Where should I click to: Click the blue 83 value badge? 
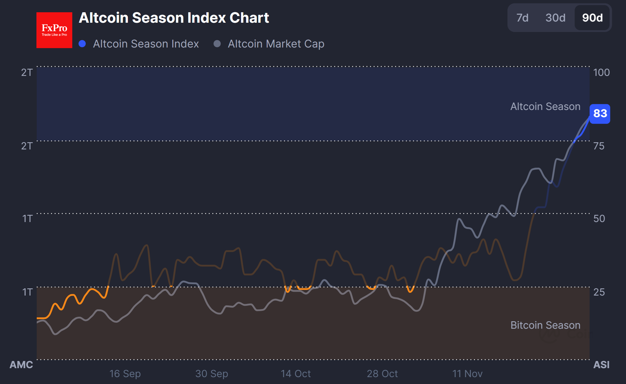[600, 114]
